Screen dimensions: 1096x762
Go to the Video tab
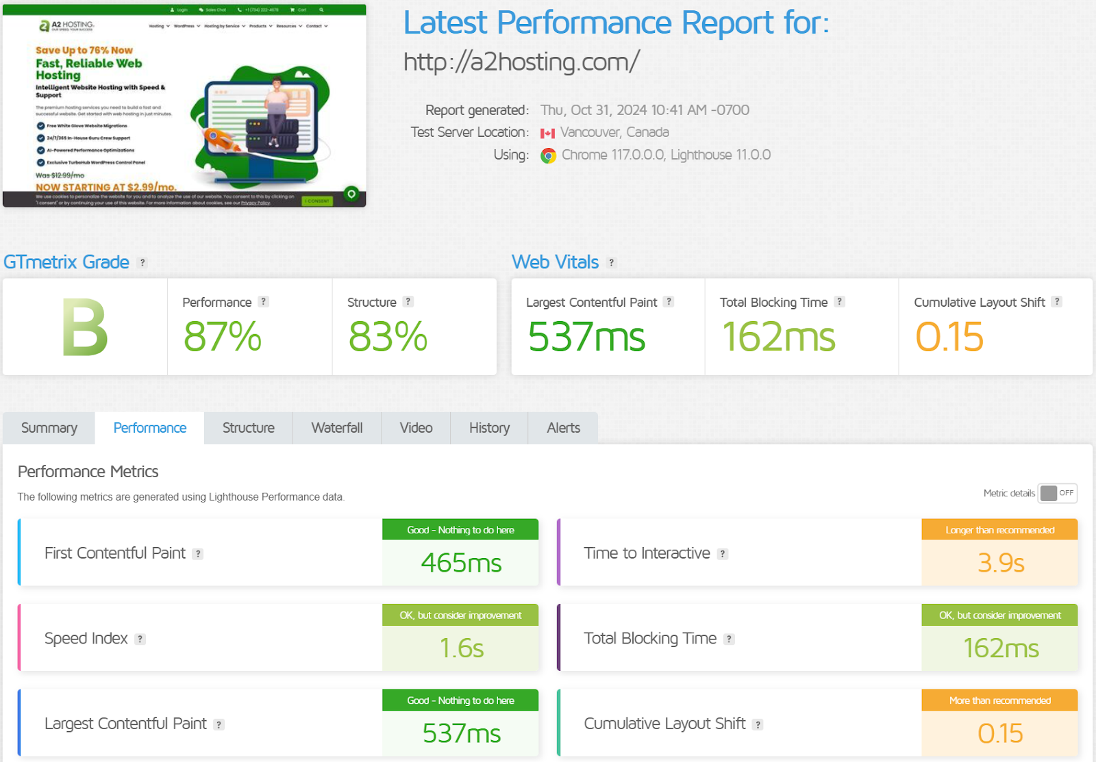click(416, 428)
